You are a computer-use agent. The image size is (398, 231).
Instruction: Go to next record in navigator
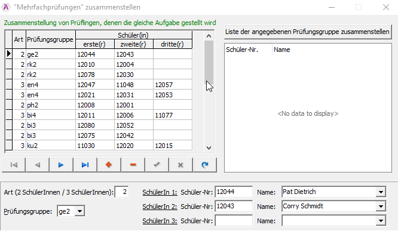click(x=61, y=165)
